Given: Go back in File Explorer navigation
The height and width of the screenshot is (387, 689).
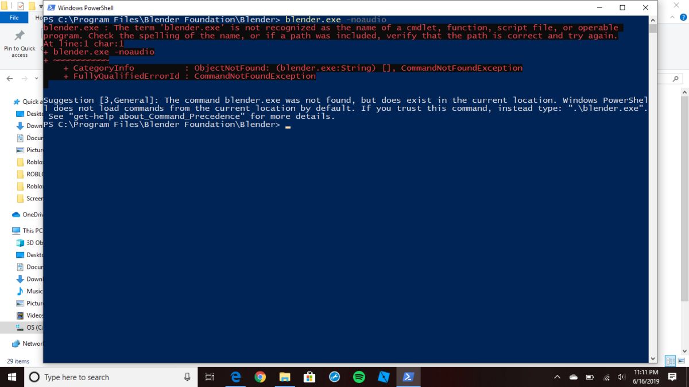Looking at the screenshot, I should pos(10,79).
